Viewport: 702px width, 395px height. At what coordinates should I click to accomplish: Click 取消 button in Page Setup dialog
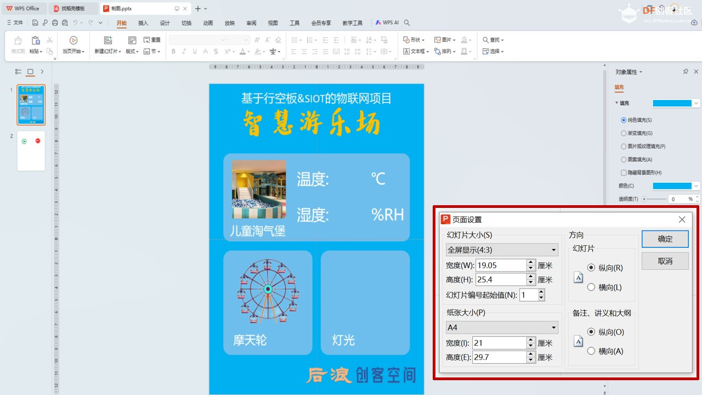[x=665, y=261]
